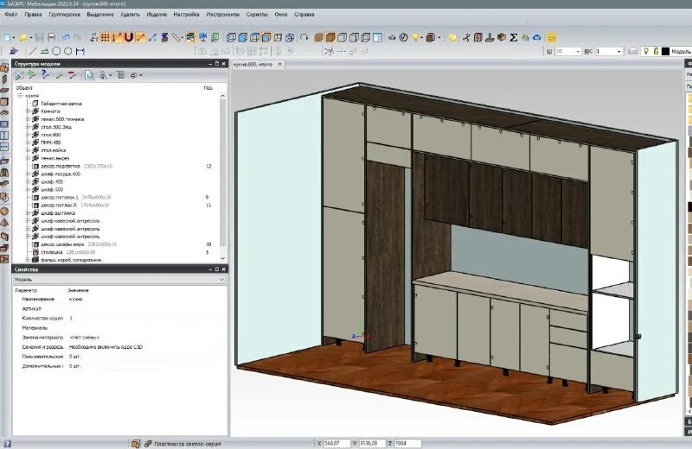This screenshot has width=692, height=449.
Task: Open the Инструменты menu
Action: click(222, 15)
